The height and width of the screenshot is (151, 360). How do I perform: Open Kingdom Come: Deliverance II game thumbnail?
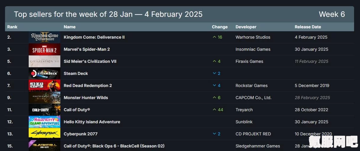44,37
